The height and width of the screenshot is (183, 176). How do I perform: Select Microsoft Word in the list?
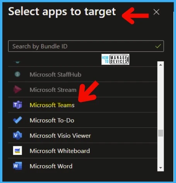tap(82, 166)
